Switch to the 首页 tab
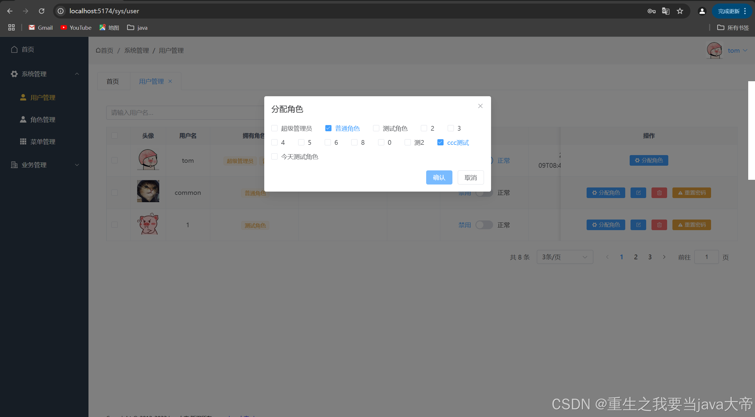The width and height of the screenshot is (755, 417). [113, 82]
